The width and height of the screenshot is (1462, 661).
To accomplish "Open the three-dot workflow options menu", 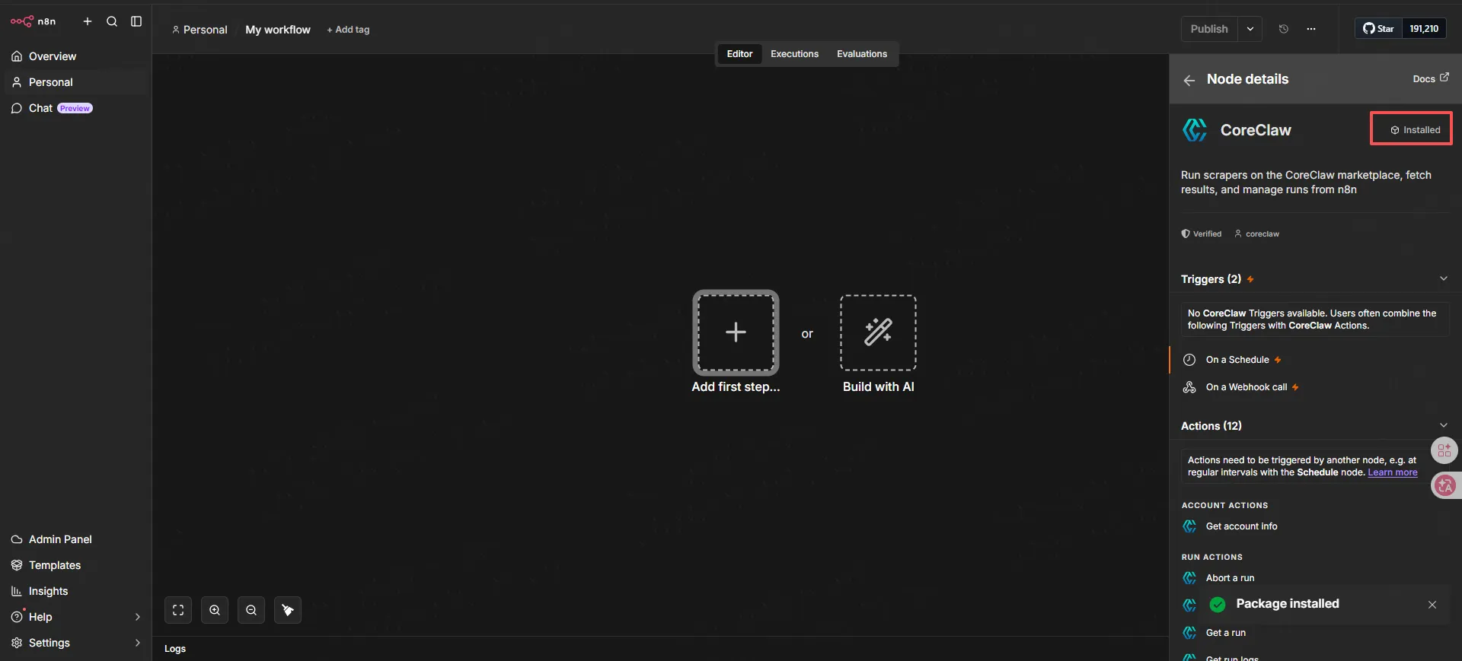I will (x=1311, y=29).
